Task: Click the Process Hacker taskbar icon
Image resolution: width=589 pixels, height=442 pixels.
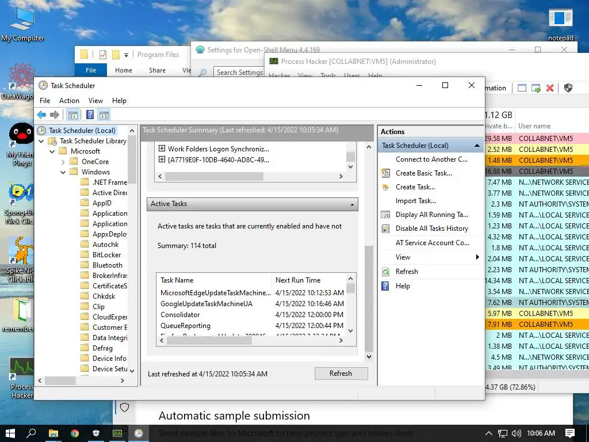Action: point(117,433)
